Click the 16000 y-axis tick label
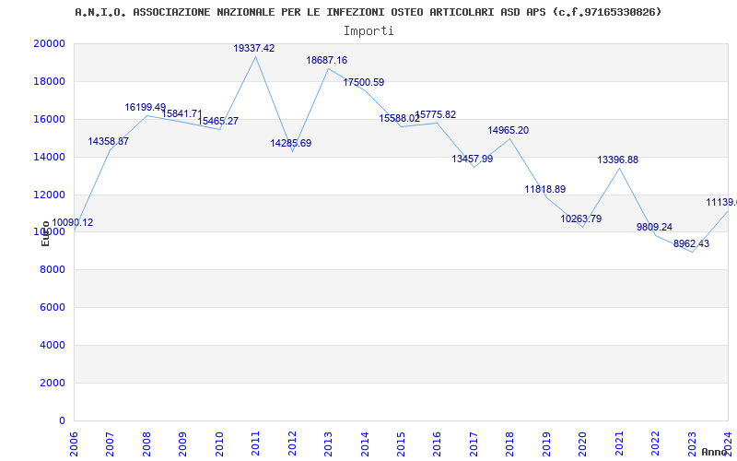This screenshot has height=461, width=737. [50, 119]
